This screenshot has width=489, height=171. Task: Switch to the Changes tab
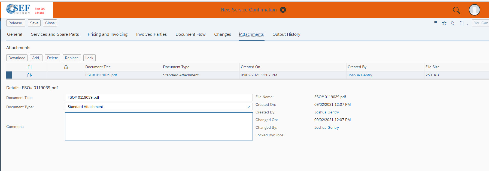pos(223,34)
